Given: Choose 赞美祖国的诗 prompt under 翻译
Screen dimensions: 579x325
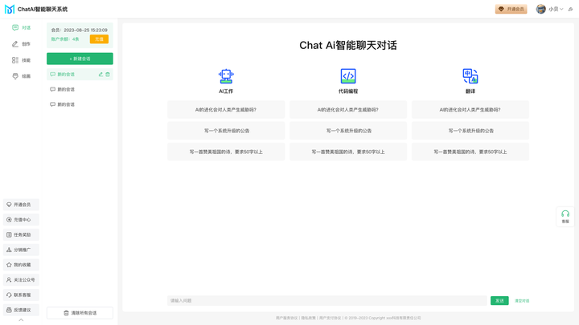Looking at the screenshot, I should (470, 152).
